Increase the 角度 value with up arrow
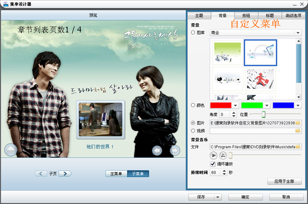Image resolution: width=308 pixels, height=204 pixels. (234, 113)
